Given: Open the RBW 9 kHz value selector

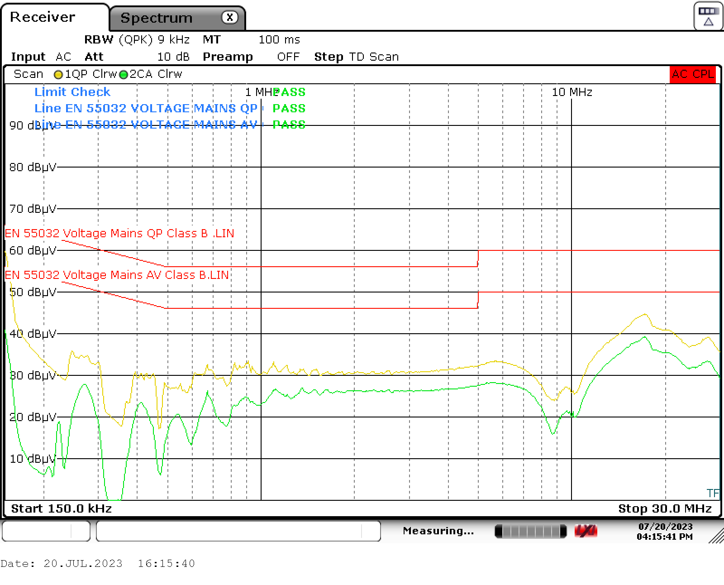Looking at the screenshot, I should (173, 39).
